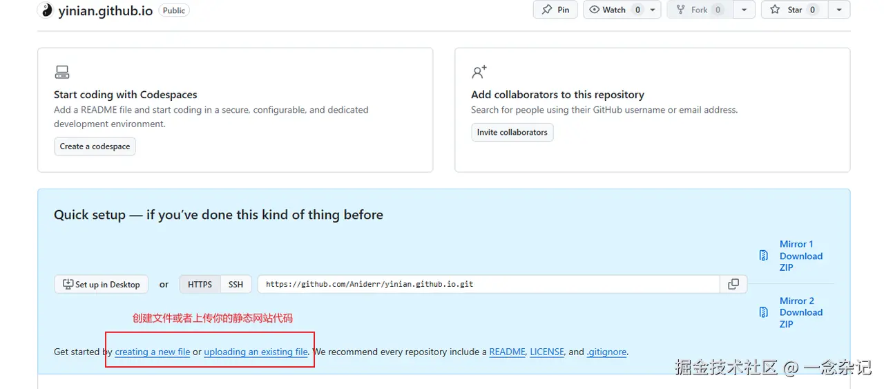Click the Fork button

700,10
